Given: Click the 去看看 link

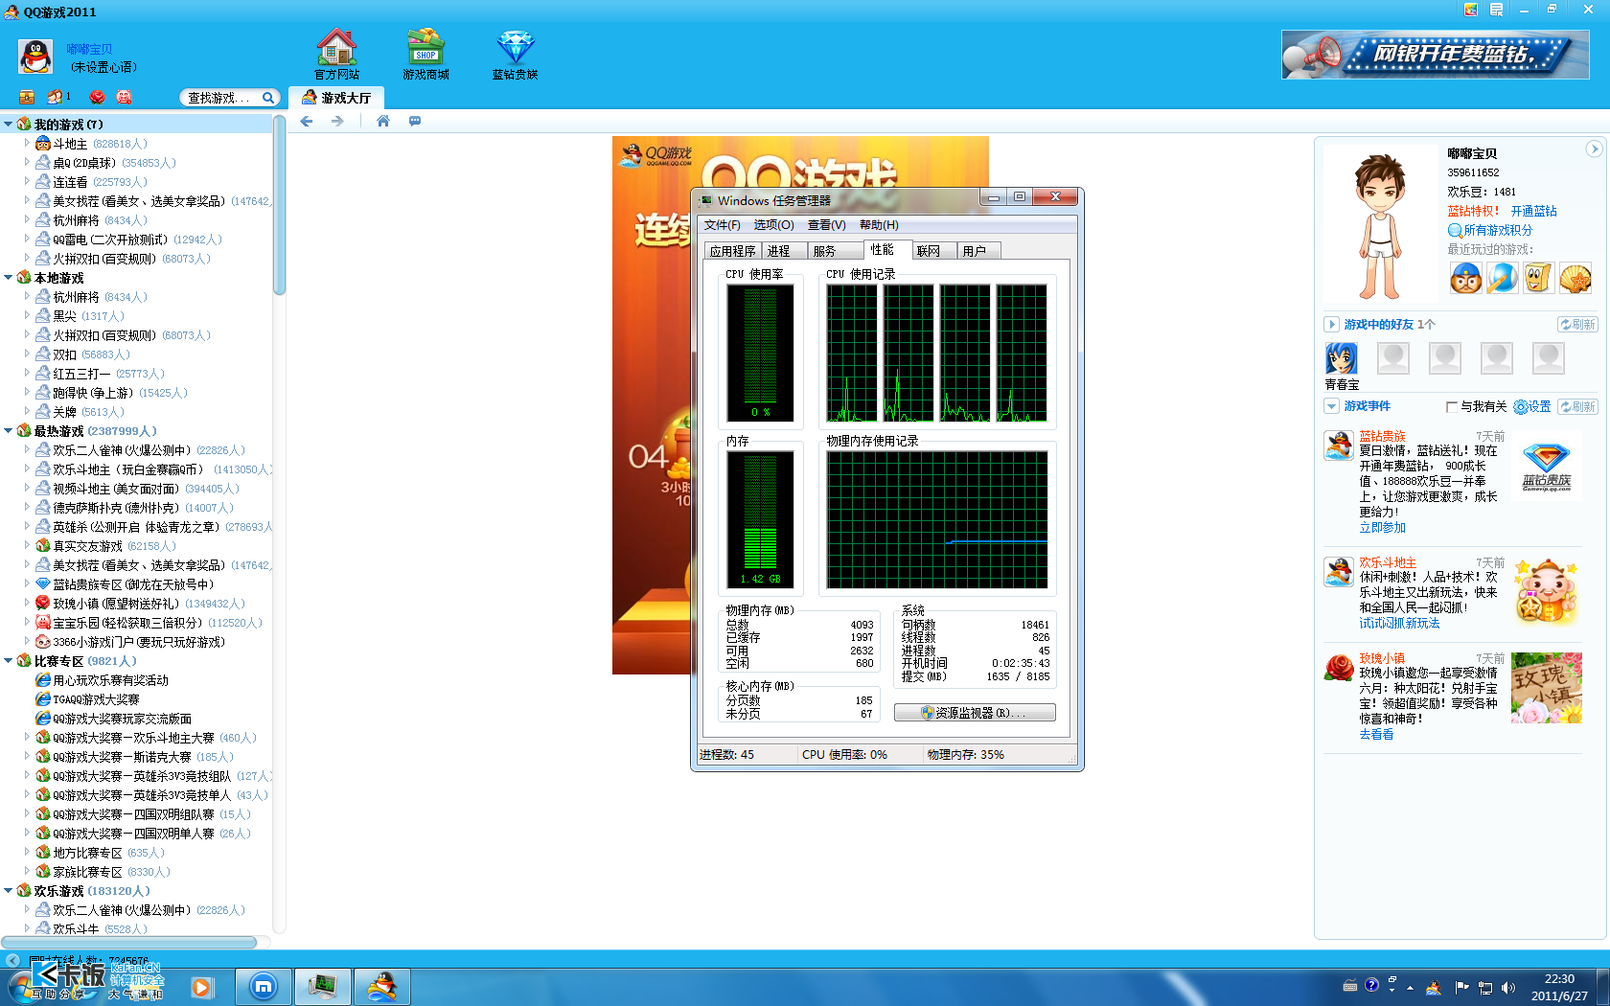Looking at the screenshot, I should tap(1376, 735).
